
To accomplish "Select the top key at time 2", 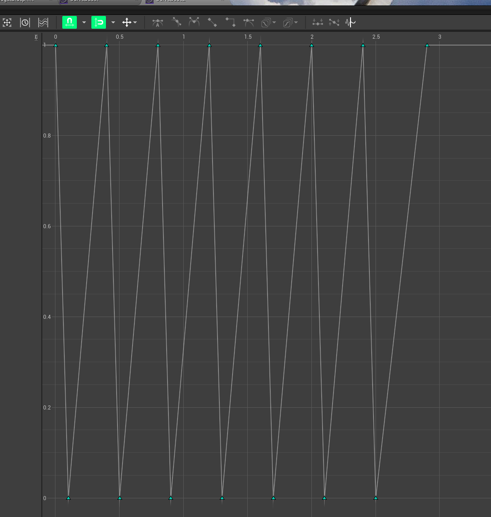I will (311, 45).
